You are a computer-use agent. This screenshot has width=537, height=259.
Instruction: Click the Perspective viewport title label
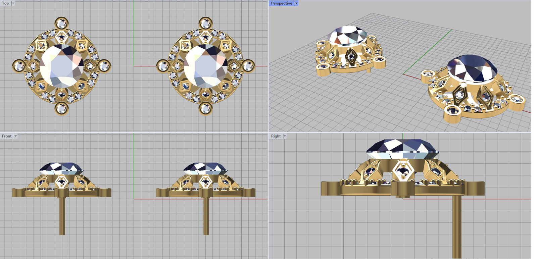point(281,3)
